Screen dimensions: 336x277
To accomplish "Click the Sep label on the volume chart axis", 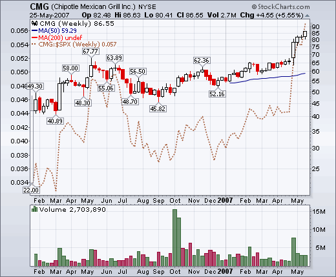I will click(158, 272).
